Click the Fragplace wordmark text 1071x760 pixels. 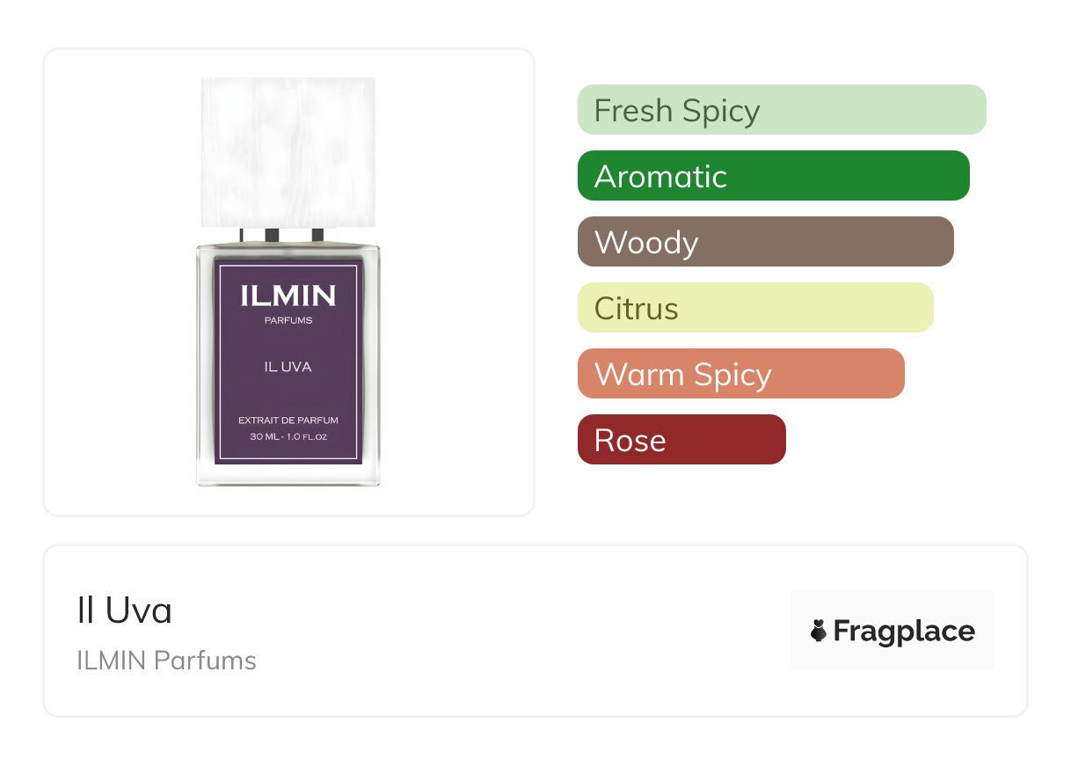[x=904, y=631]
